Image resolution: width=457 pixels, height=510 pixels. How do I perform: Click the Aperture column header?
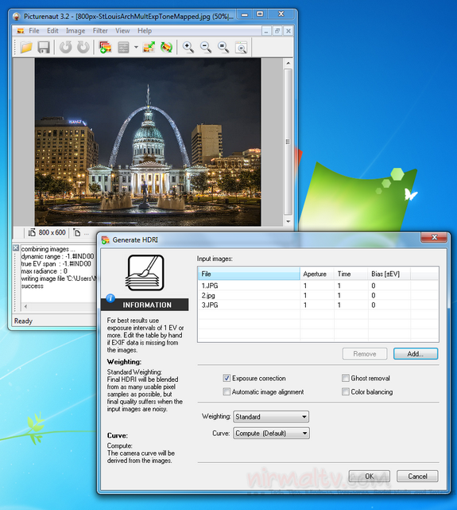point(317,274)
